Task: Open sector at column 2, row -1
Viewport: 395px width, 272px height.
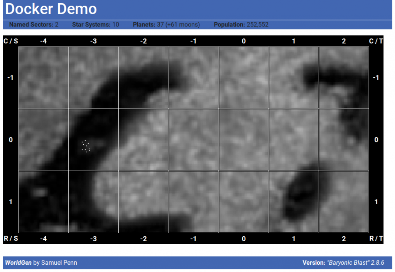Action: pyautogui.click(x=344, y=78)
